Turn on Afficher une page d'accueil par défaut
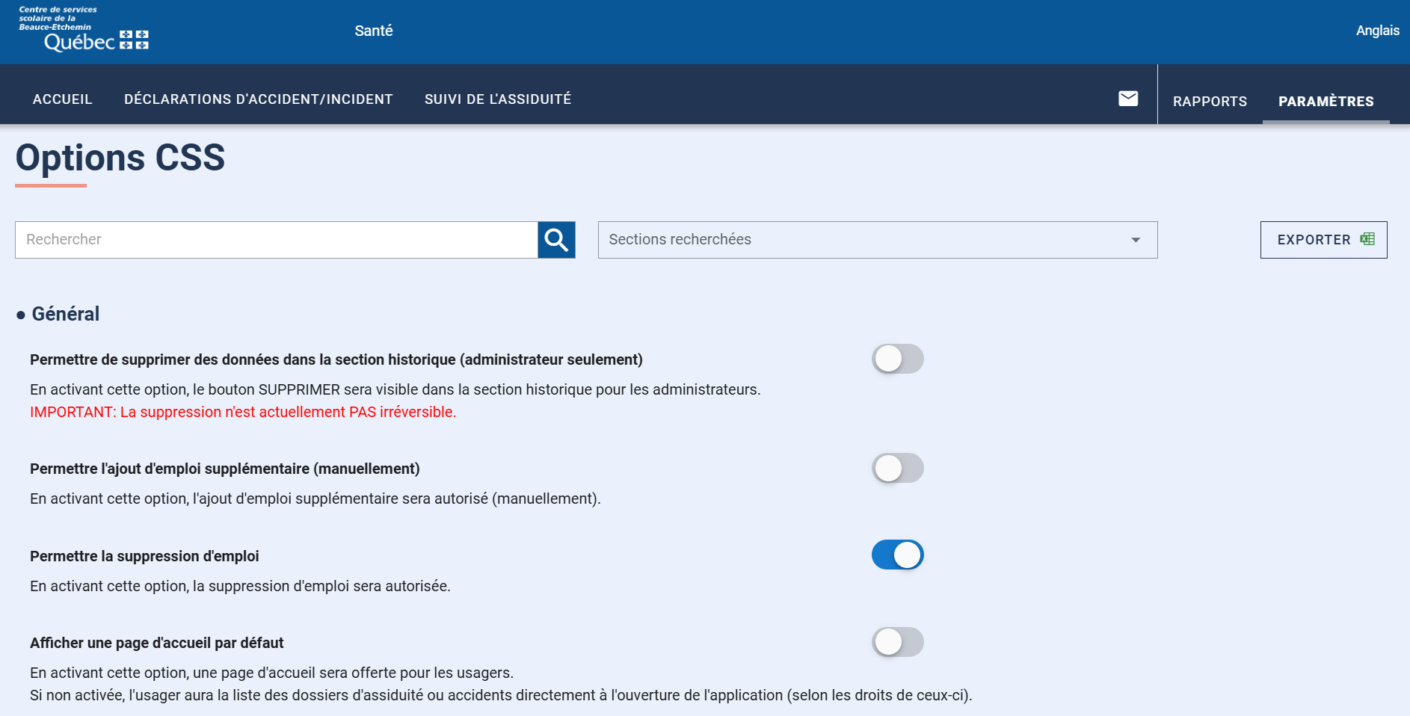Image resolution: width=1410 pixels, height=716 pixels. (x=897, y=642)
